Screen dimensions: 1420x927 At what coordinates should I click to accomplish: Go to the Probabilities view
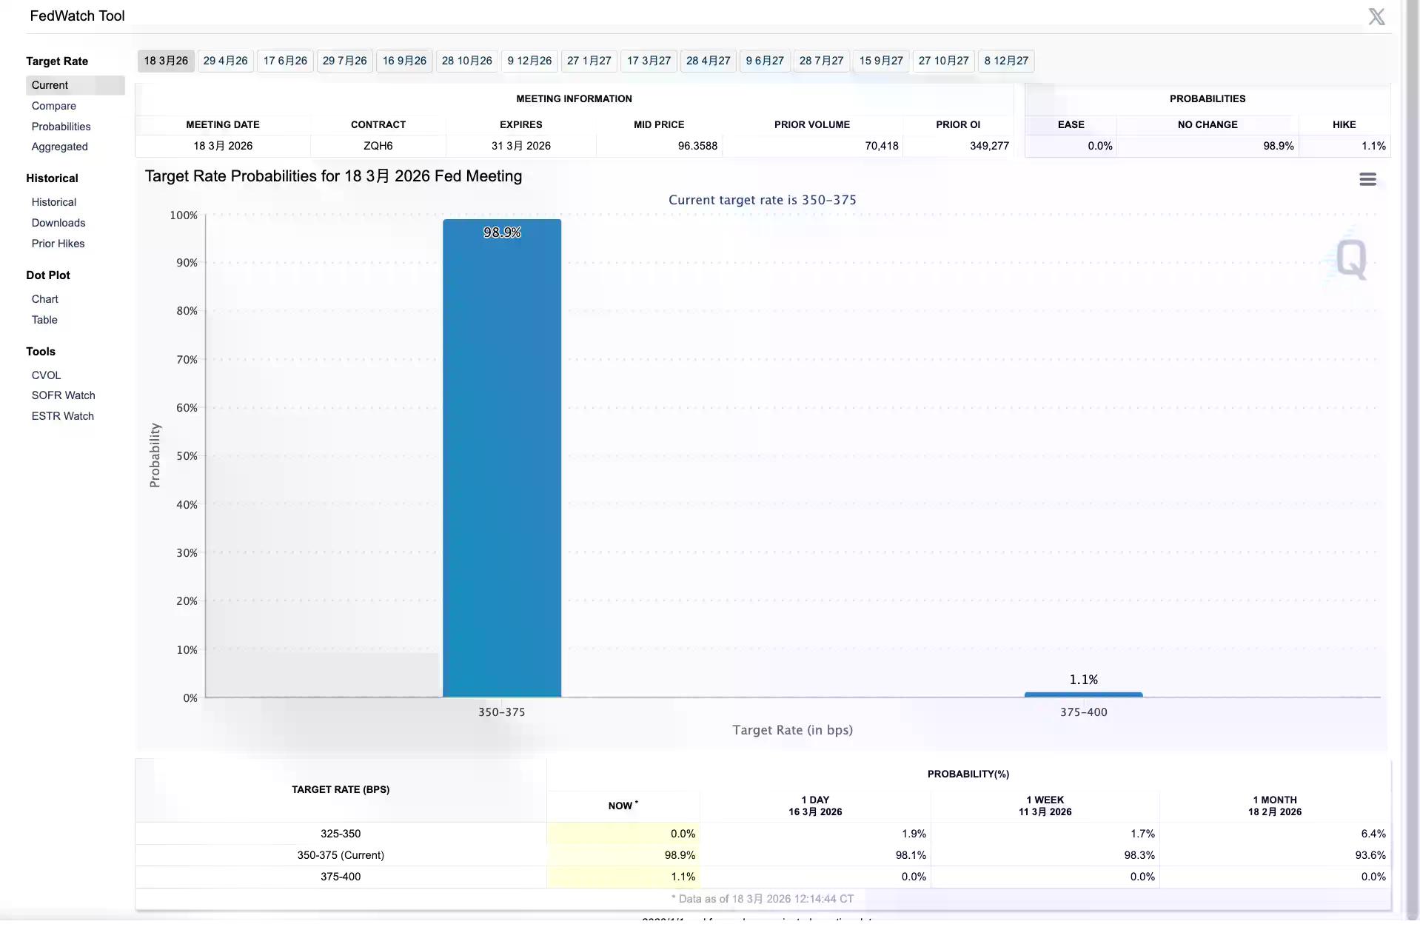[x=61, y=127]
